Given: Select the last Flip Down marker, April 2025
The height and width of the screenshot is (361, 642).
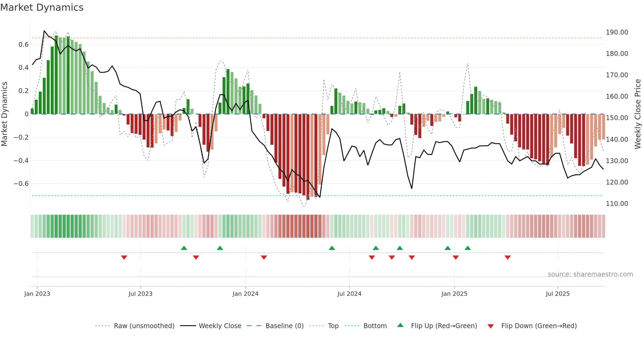Looking at the screenshot, I should 508,257.
